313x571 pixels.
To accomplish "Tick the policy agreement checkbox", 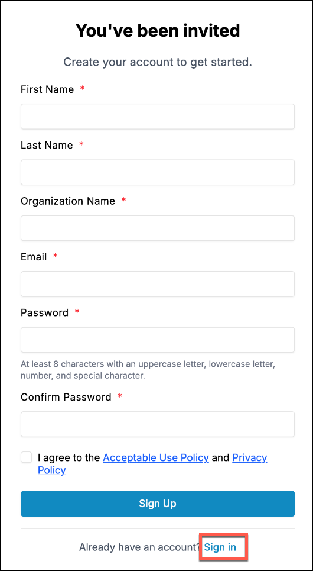I will click(27, 457).
